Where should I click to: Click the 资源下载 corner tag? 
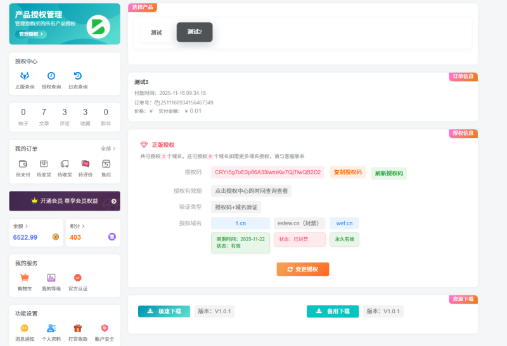[x=463, y=299]
